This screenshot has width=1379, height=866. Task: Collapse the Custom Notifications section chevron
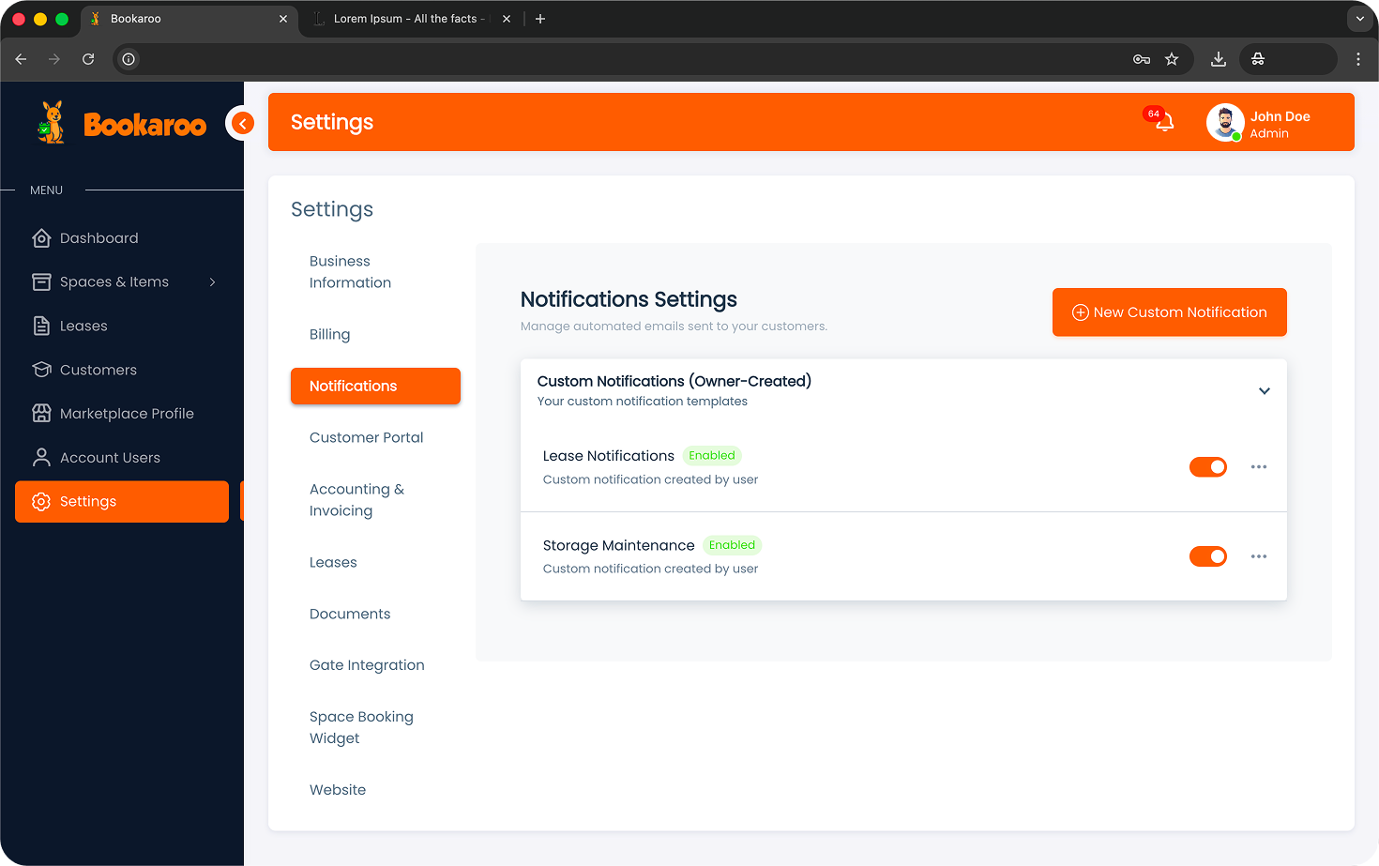tap(1264, 391)
